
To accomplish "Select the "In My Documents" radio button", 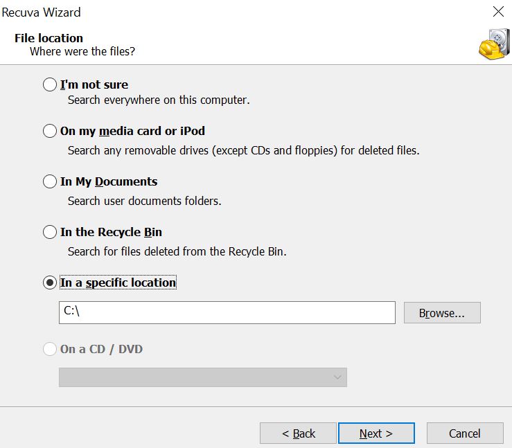I will [50, 181].
